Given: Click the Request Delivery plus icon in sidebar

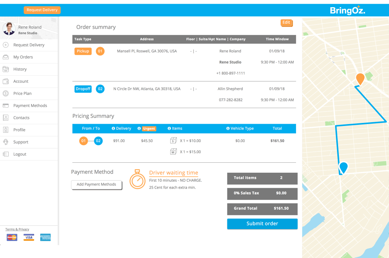Looking at the screenshot, I should (6, 45).
